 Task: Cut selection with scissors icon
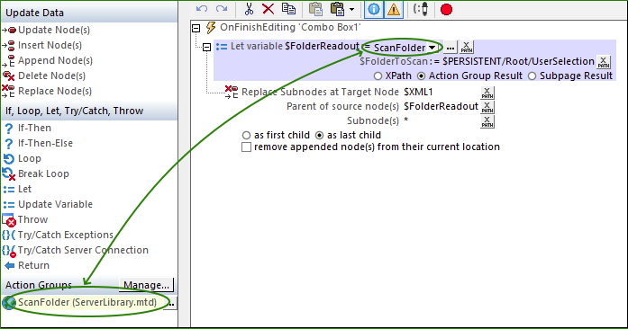point(249,9)
